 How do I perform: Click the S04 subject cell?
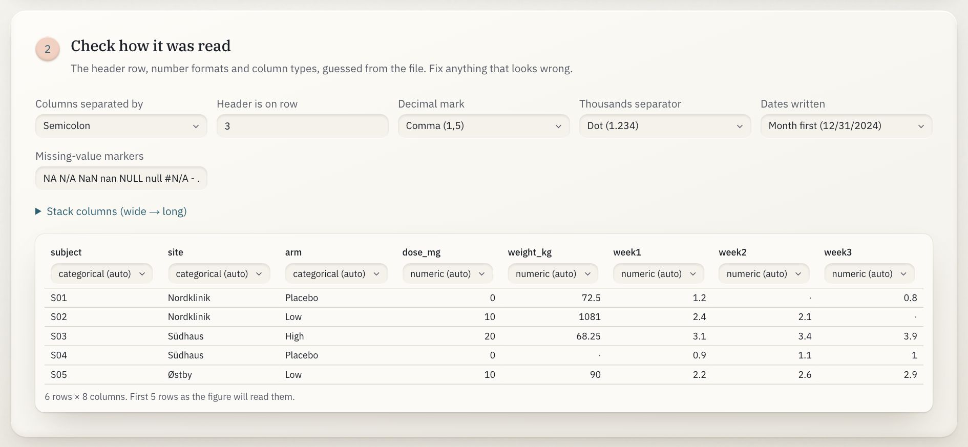(59, 355)
